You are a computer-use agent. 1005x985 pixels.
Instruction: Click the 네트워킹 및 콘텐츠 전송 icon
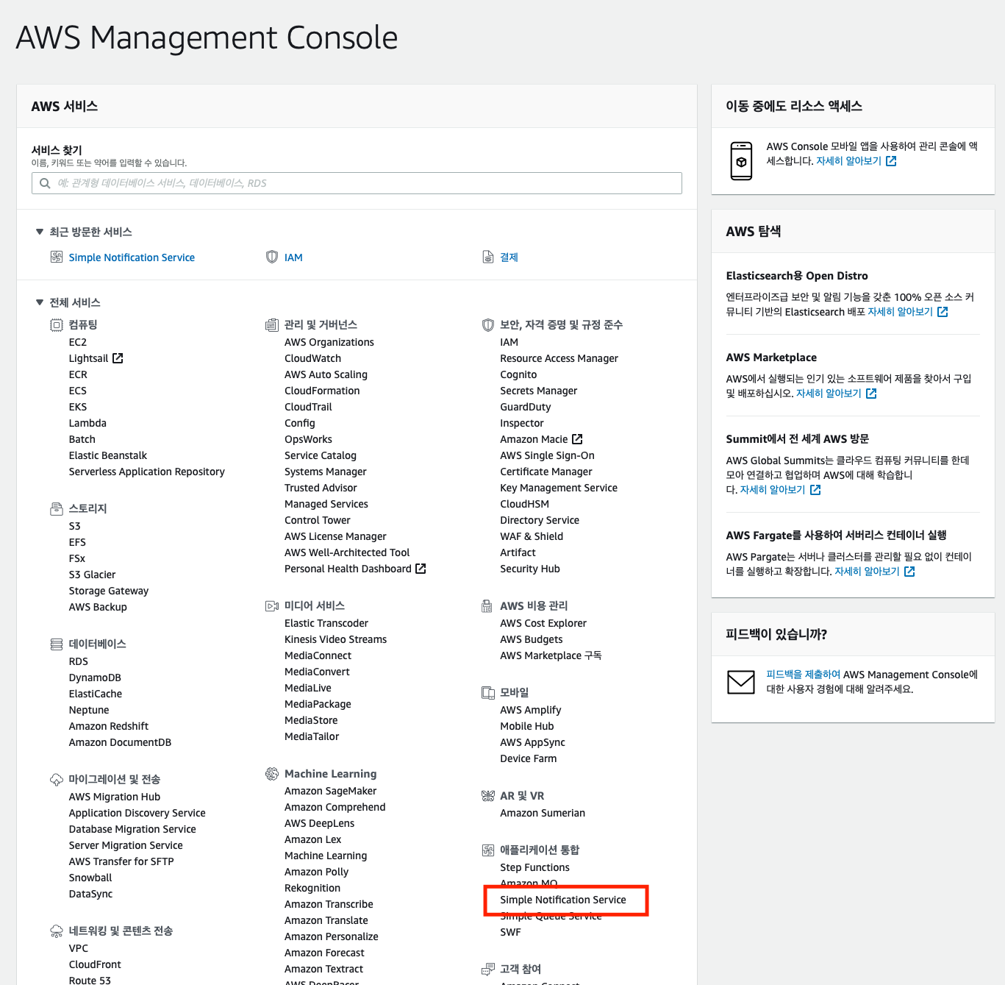(x=57, y=931)
